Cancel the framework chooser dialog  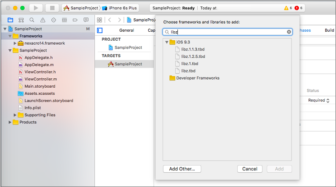click(250, 169)
